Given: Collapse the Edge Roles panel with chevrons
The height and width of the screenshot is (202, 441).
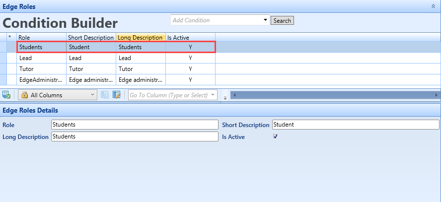Looking at the screenshot, I should pyautogui.click(x=434, y=6).
